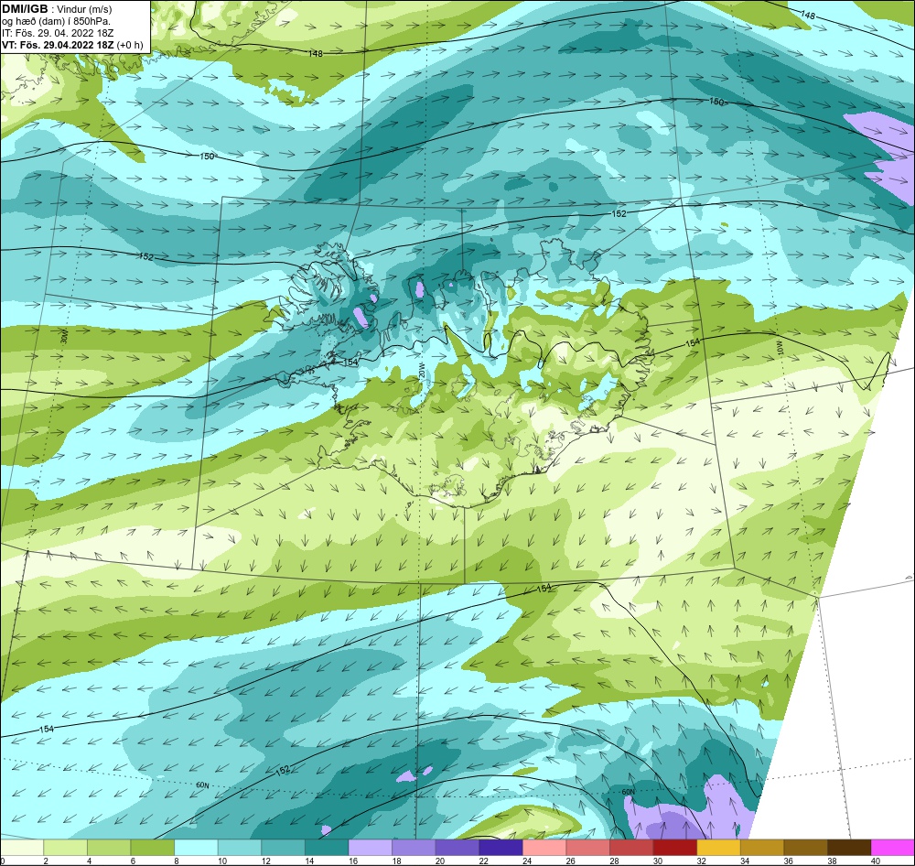Viewport: 915px width, 866px height.
Task: Click the legend tick number '2'
Action: [45, 861]
